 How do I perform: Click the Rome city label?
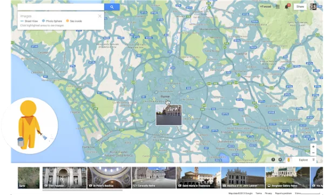[x=165, y=97]
